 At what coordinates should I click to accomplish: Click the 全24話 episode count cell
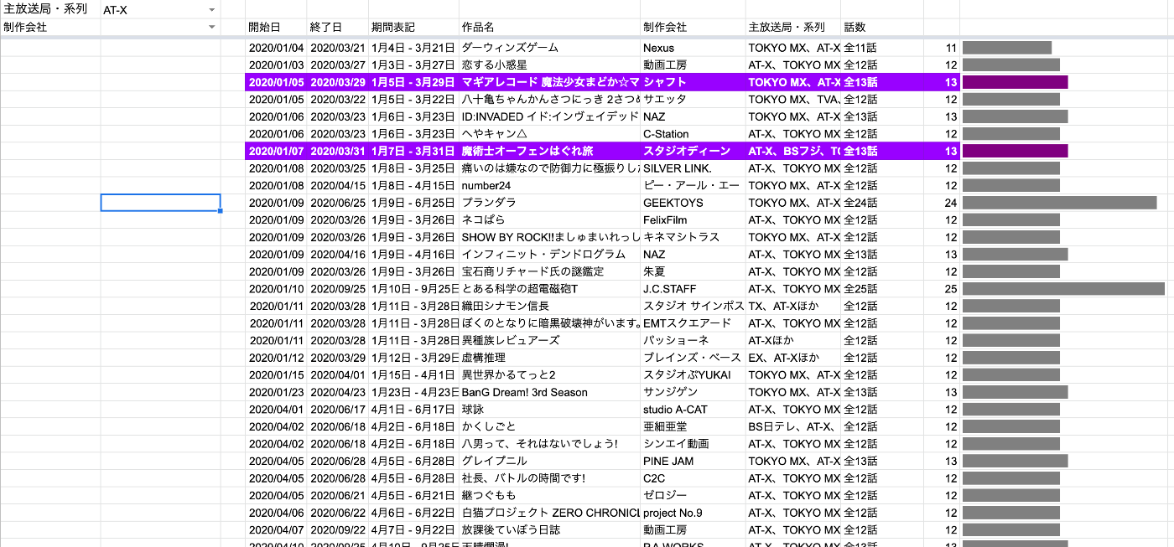point(882,203)
